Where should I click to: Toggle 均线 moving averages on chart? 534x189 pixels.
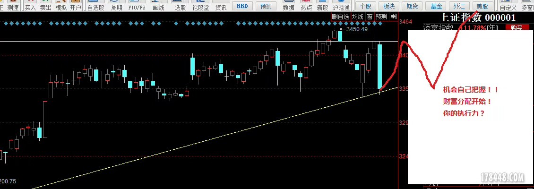click(358, 17)
